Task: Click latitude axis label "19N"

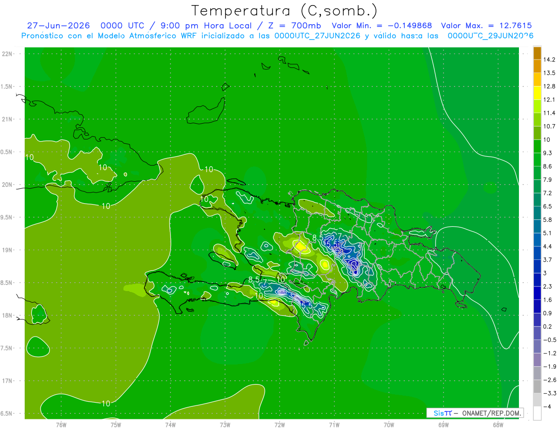Action: [x=8, y=250]
